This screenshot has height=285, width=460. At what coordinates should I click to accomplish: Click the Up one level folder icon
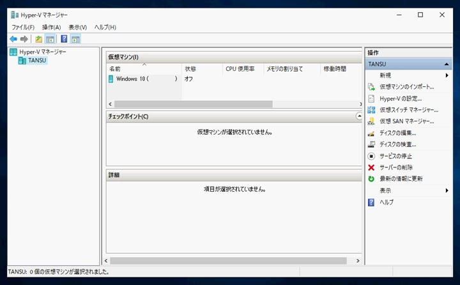tap(39, 39)
